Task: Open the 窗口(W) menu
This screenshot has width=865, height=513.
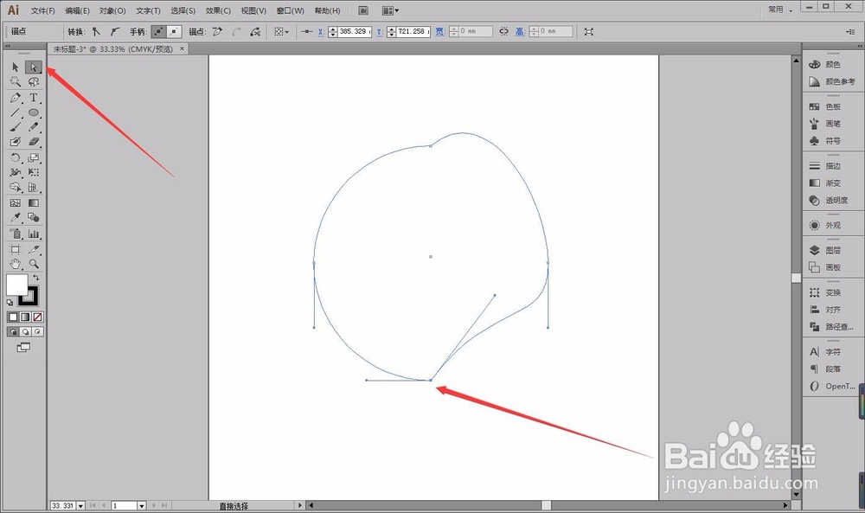Action: coord(290,10)
